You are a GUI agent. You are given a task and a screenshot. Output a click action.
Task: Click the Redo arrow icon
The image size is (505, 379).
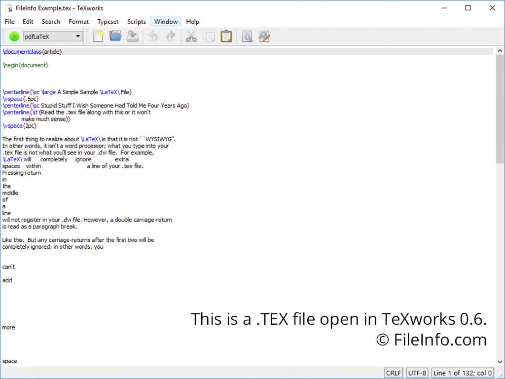(x=171, y=36)
